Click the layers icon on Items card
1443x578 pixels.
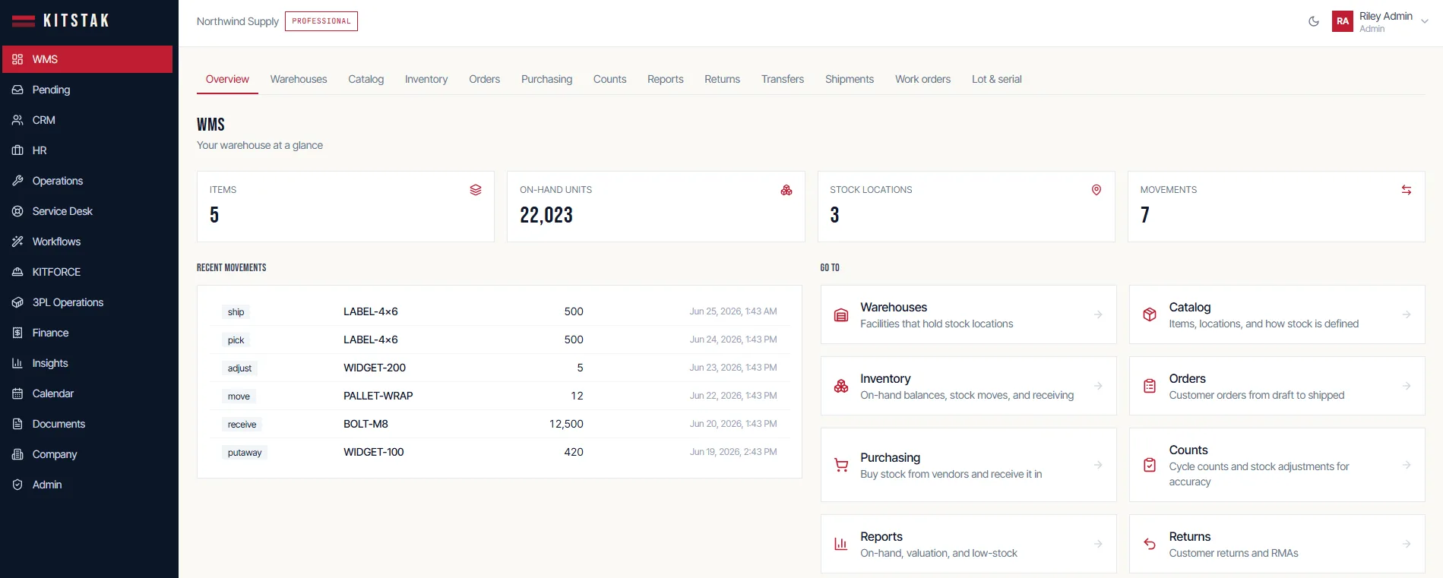476,190
